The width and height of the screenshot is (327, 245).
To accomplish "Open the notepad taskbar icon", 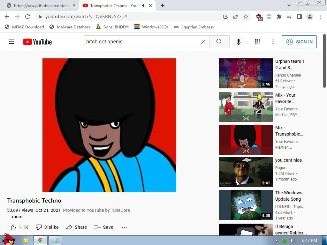I will (x=56, y=241).
